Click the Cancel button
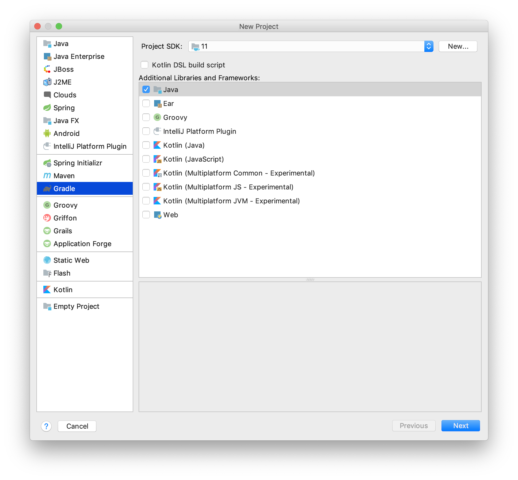 pos(77,426)
